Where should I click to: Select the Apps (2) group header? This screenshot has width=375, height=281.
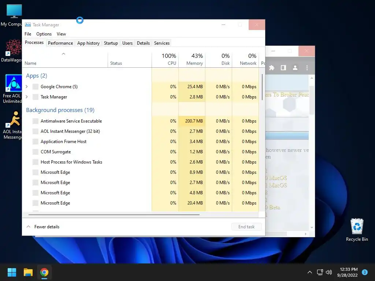tap(37, 76)
